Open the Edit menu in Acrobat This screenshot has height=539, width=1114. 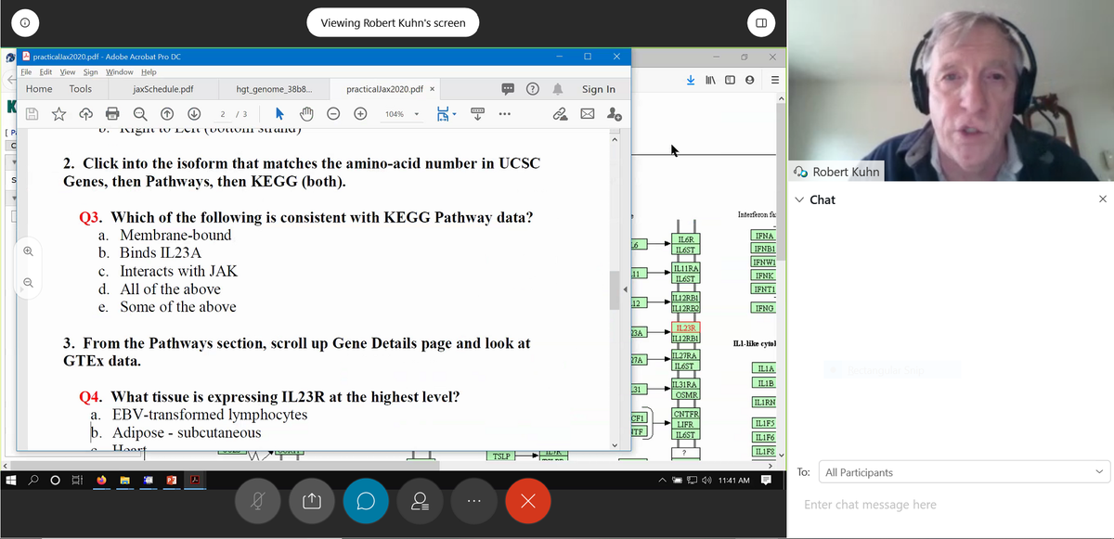pos(45,71)
